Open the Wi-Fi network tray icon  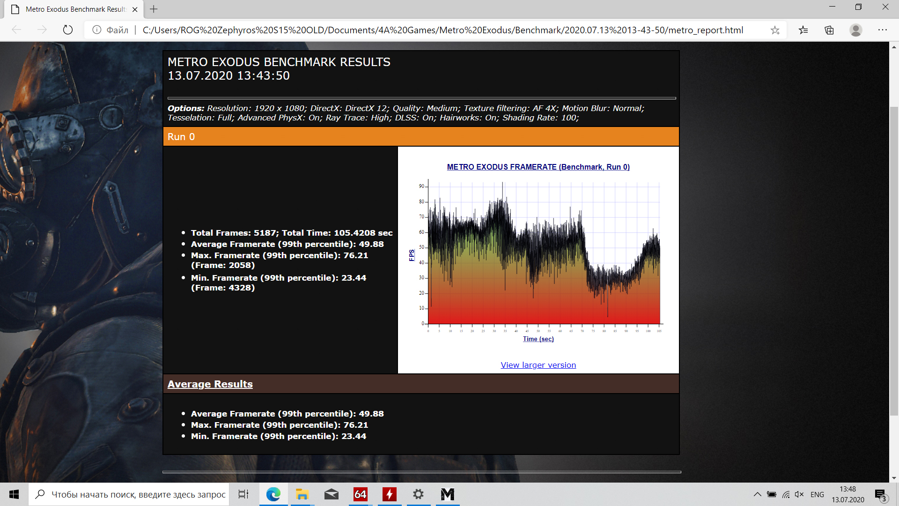(x=786, y=494)
